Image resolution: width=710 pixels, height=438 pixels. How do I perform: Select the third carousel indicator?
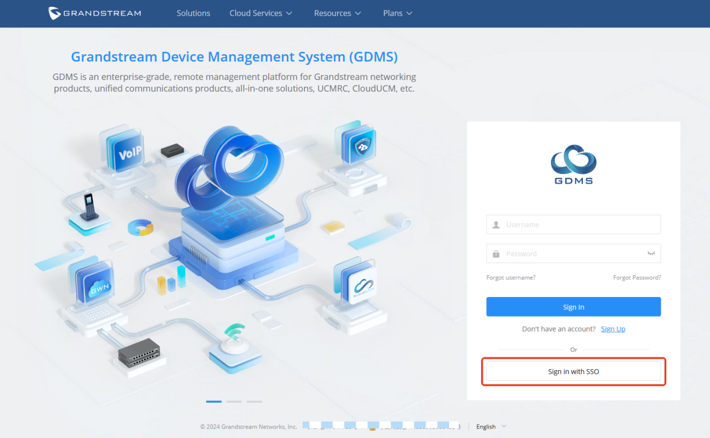[x=254, y=401]
